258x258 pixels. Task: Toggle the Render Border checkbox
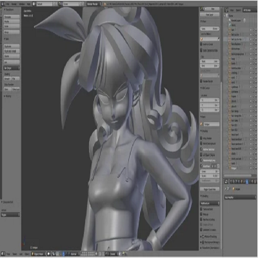pyautogui.click(x=201, y=81)
